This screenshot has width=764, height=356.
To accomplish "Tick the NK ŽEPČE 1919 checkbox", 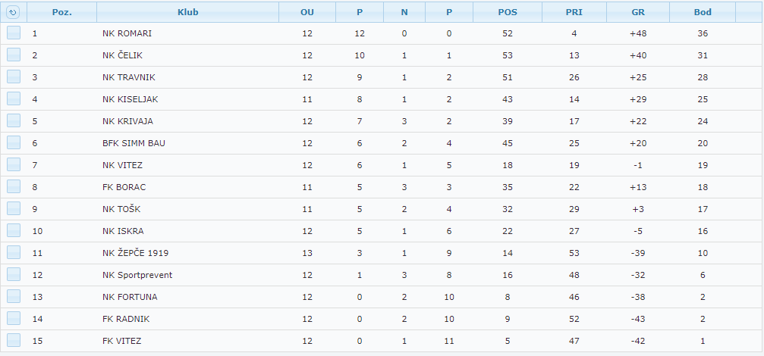I will [x=14, y=253].
